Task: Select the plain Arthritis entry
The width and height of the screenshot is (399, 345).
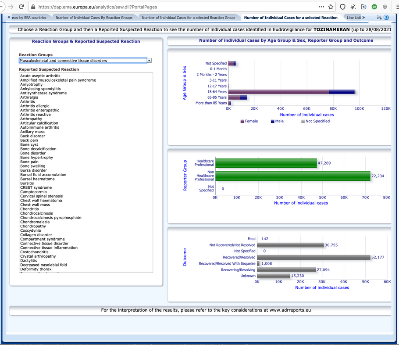Action: pyautogui.click(x=28, y=102)
